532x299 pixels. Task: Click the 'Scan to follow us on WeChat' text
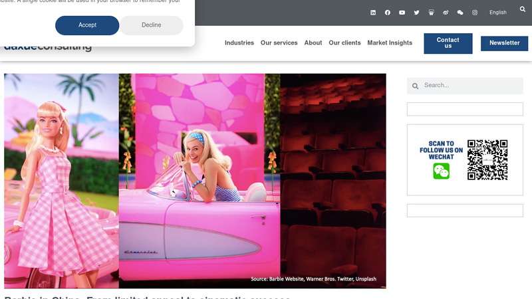point(441,150)
